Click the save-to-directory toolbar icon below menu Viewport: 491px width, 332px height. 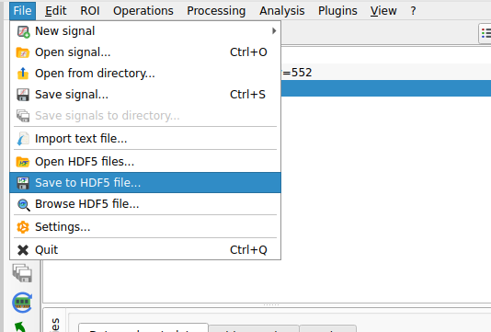click(22, 273)
